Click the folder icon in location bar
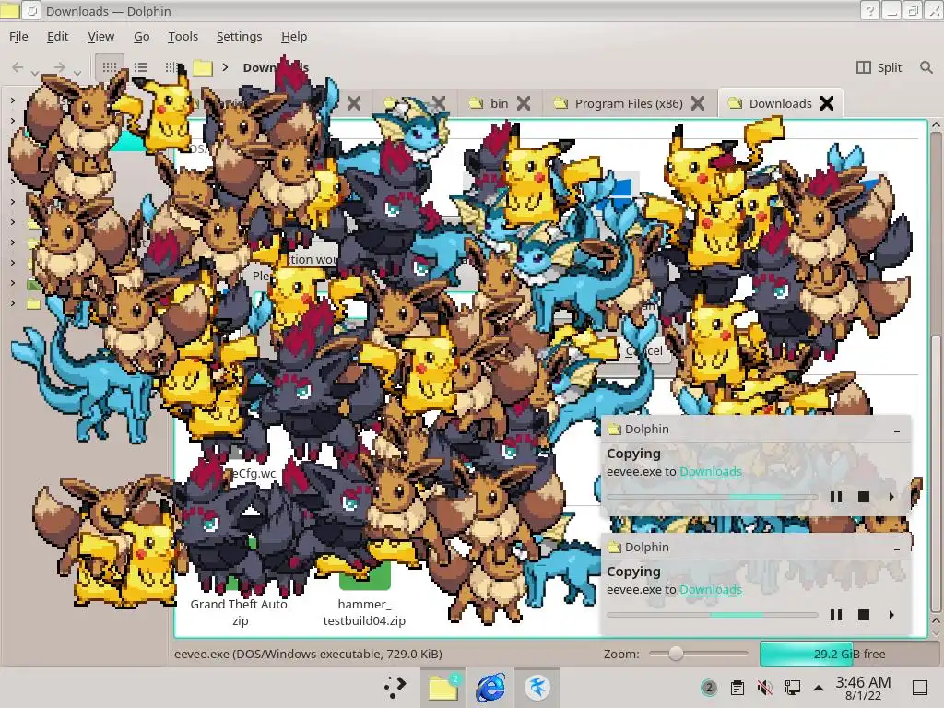The image size is (944, 708). coord(203,67)
